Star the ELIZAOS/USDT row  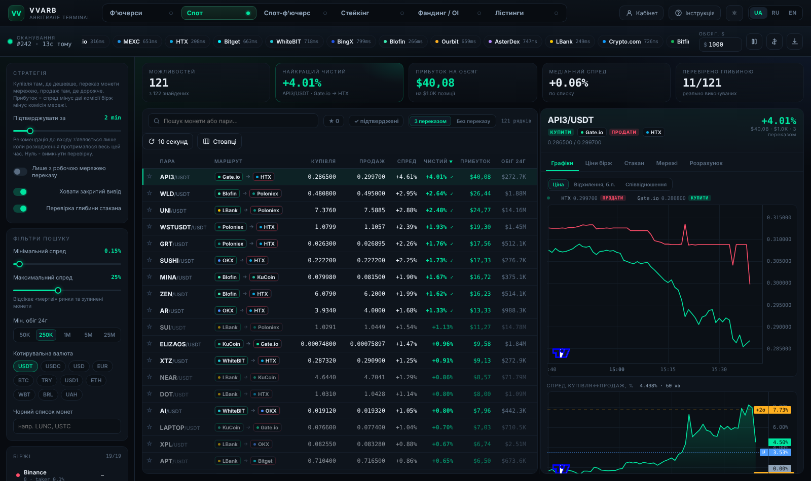point(150,344)
